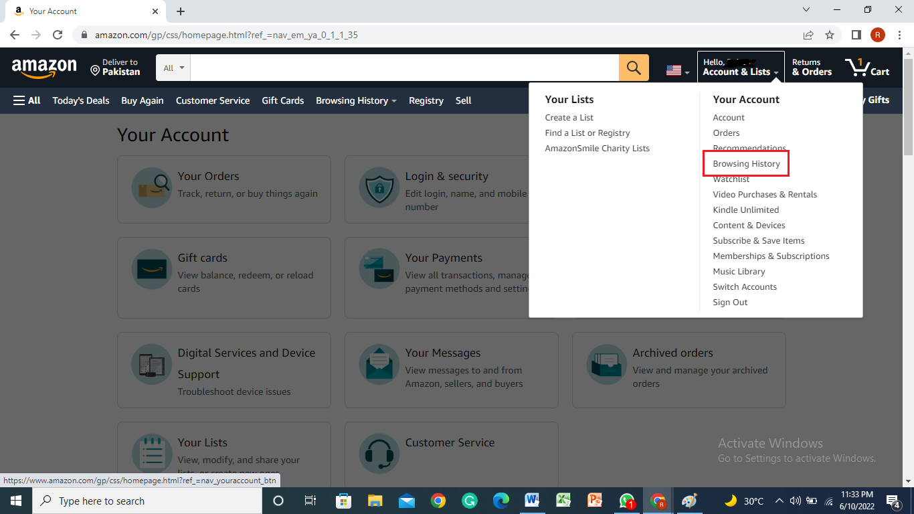Open the Chrome side panel icon
The image size is (914, 514).
coord(856,35)
